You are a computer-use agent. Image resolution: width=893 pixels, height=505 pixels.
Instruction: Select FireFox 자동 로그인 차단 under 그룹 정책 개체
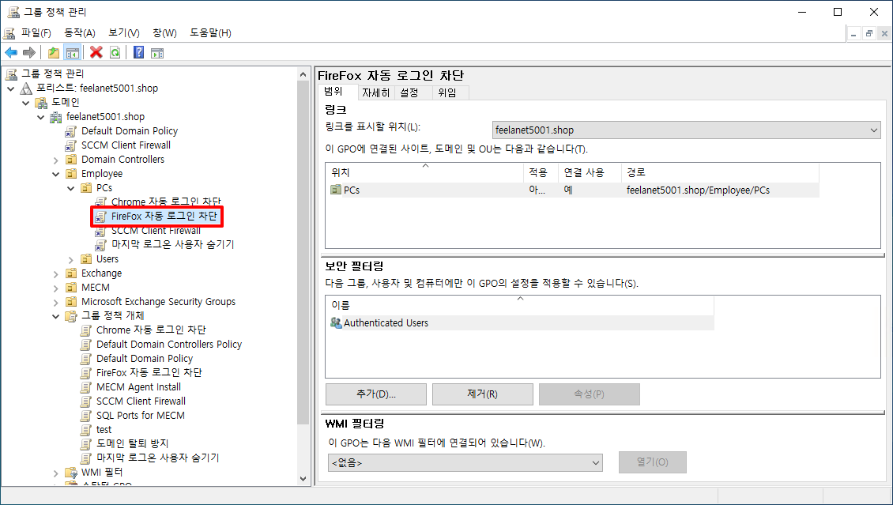[149, 373]
